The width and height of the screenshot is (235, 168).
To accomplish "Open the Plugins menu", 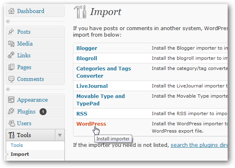I will [26, 111].
